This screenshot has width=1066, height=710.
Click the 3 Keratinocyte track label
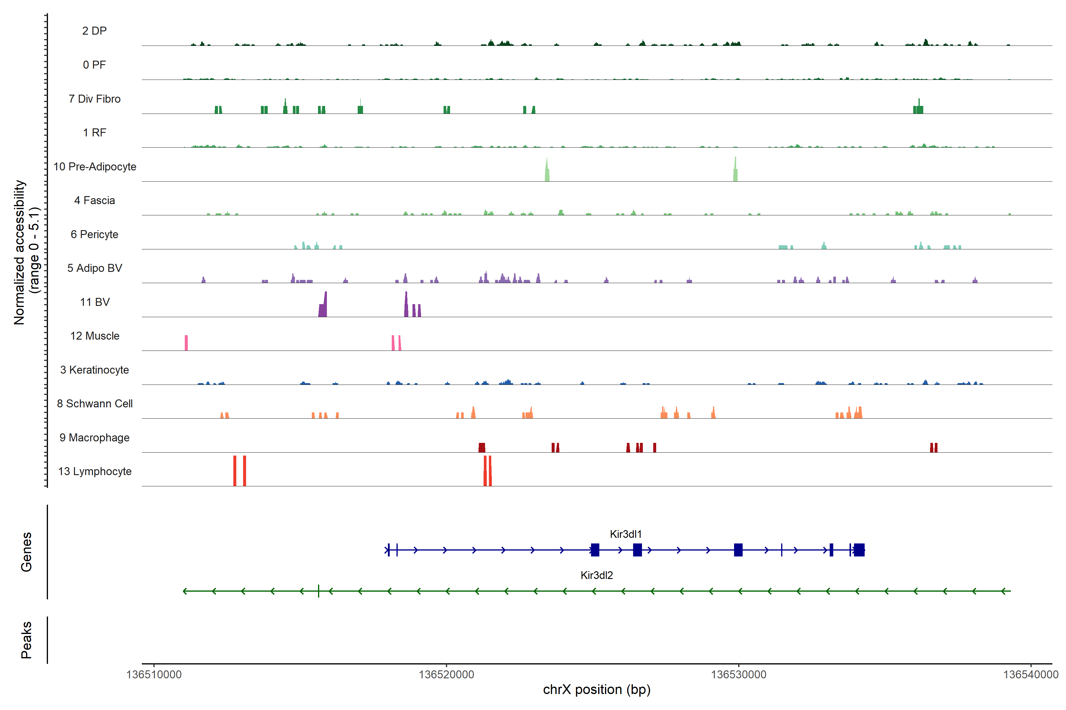[x=94, y=370]
